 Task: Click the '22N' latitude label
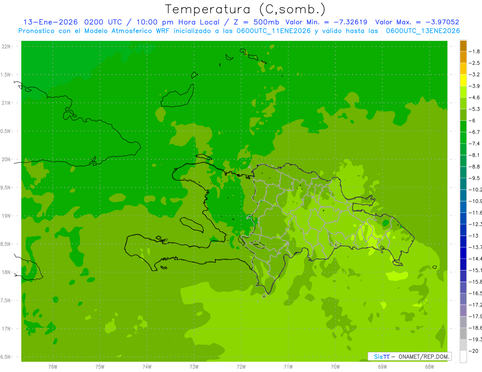click(6, 47)
